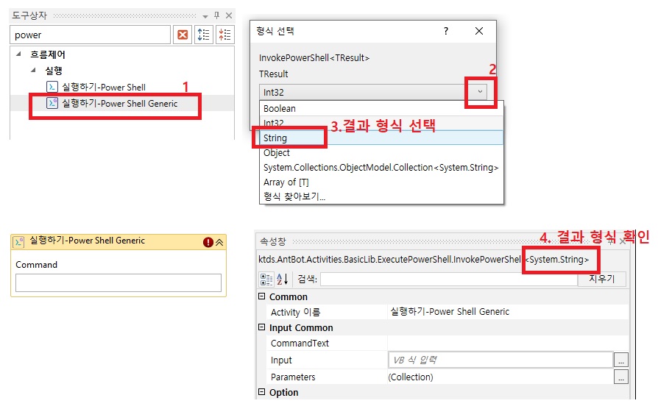This screenshot has width=658, height=409.
Task: Click the collapse all icon in toolbox
Action: [224, 35]
